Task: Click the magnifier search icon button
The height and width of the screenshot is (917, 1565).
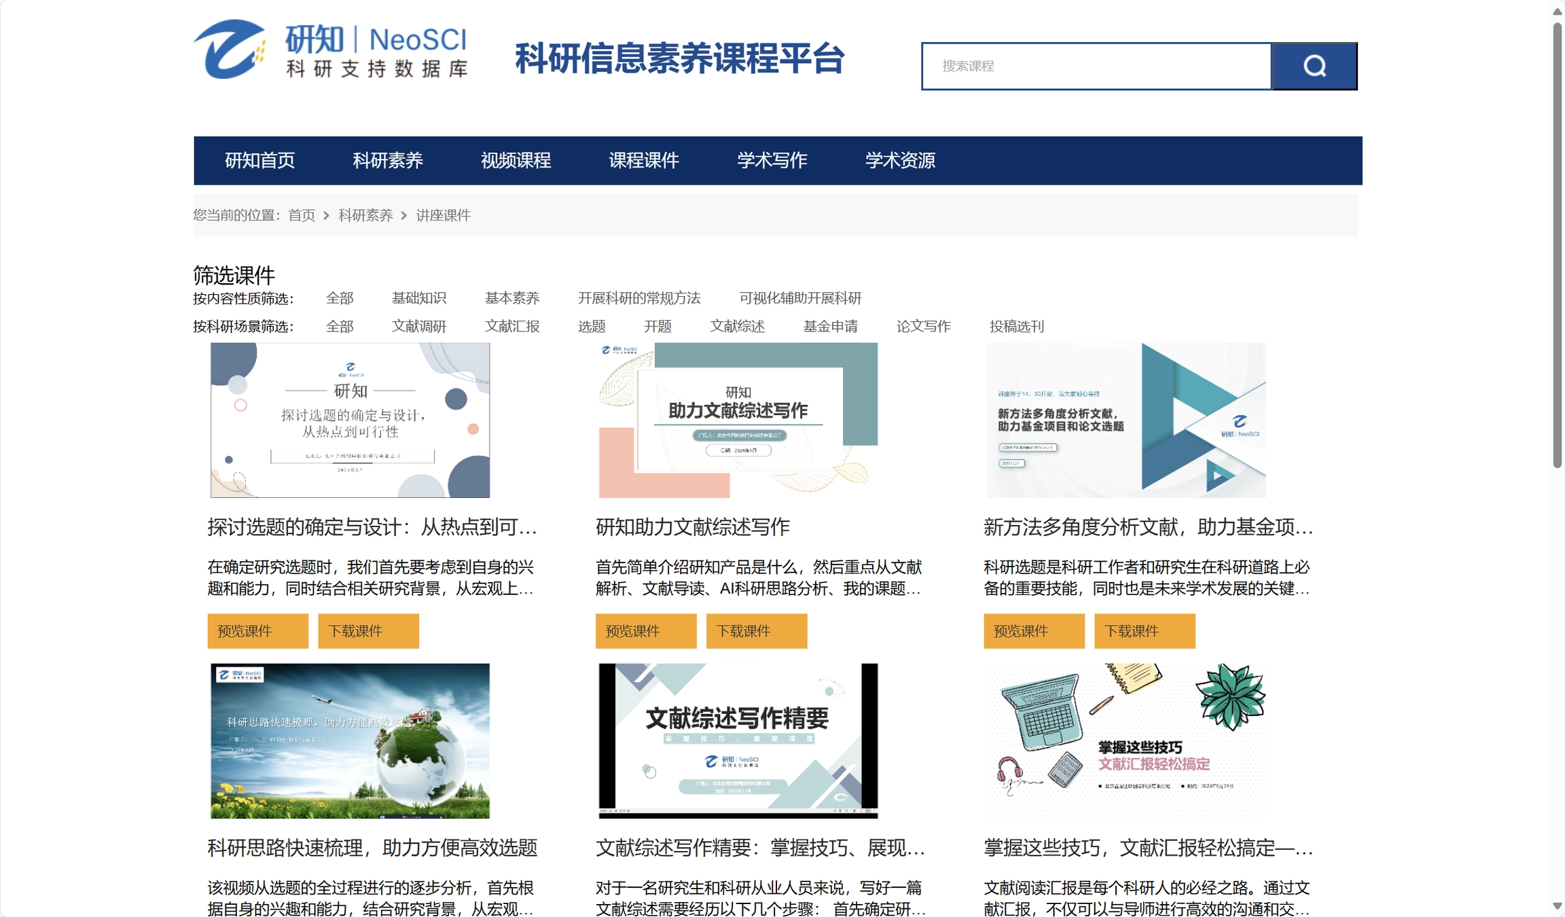Action: (x=1314, y=66)
